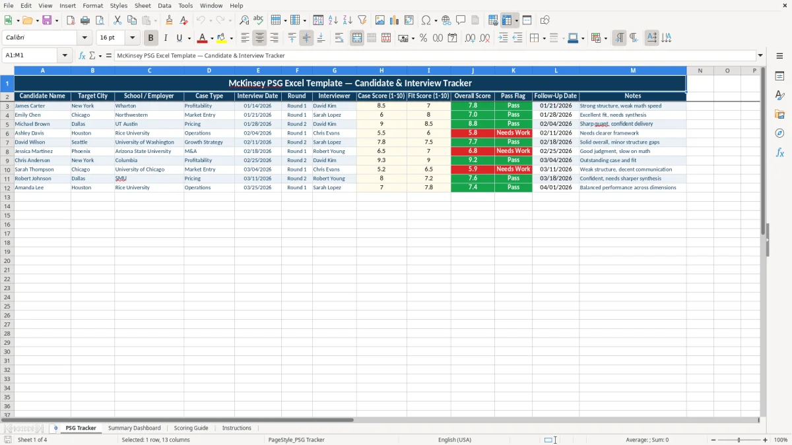
Task: Switch to Scoring Guide sheet tab
Action: 191,428
